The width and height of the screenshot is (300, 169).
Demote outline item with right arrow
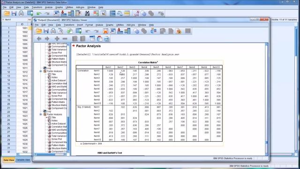(47, 38)
